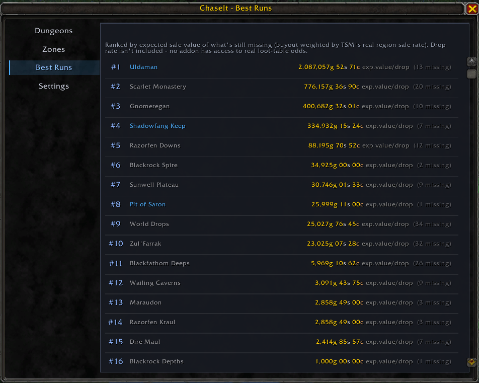Viewport: 479px width, 383px height.
Task: Click the #1 rank number
Action: coord(116,67)
